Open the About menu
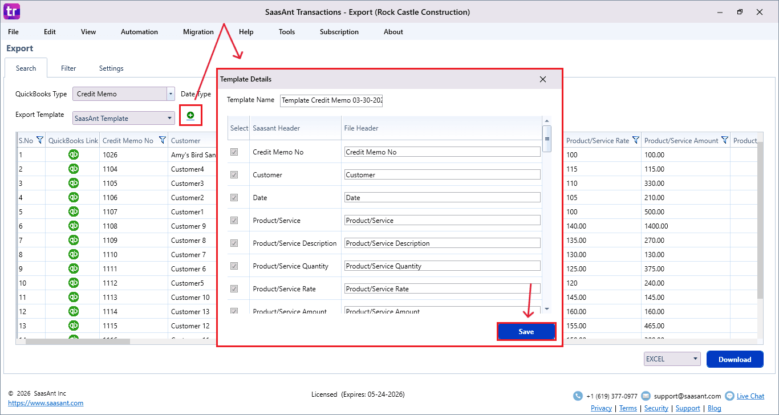 393,32
